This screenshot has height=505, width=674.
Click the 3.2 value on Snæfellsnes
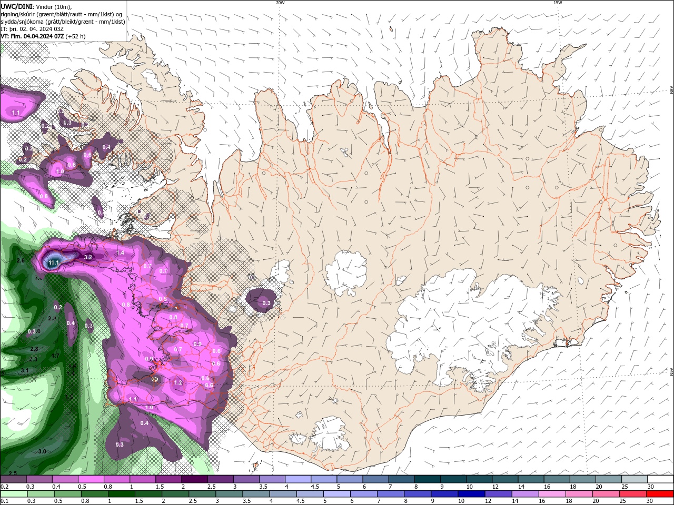pos(88,257)
